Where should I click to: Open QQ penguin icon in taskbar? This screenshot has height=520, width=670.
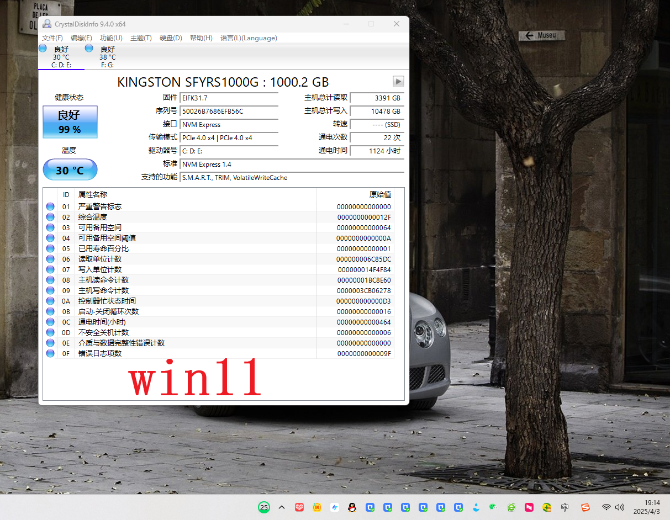352,507
